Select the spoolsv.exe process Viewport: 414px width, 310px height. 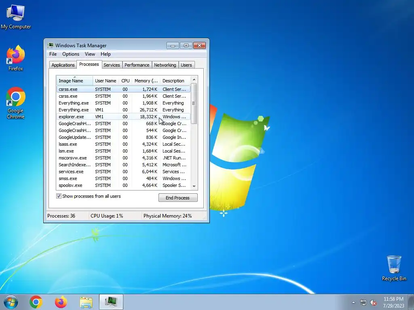[123, 185]
